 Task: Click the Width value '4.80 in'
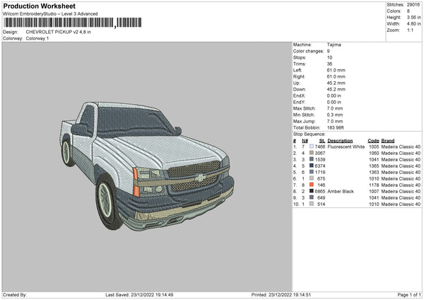pos(413,24)
